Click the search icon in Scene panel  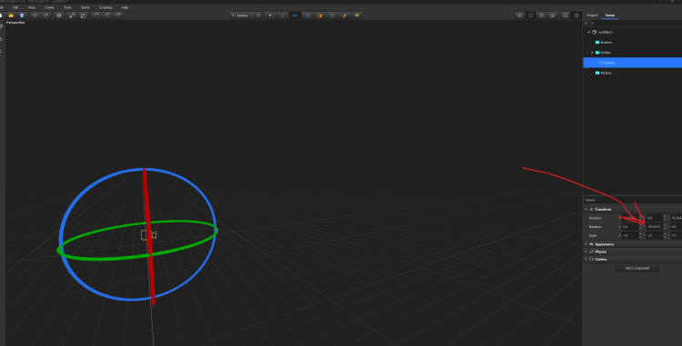(592, 23)
